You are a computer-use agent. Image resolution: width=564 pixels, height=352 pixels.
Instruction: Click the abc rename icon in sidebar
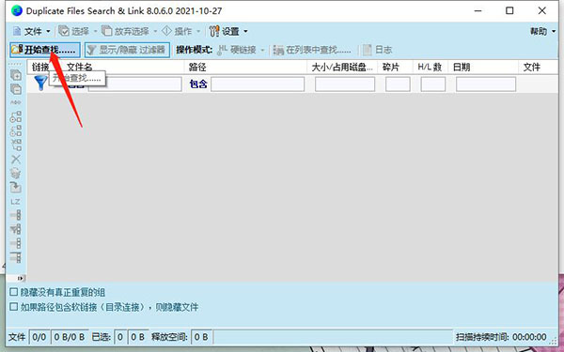[15, 102]
